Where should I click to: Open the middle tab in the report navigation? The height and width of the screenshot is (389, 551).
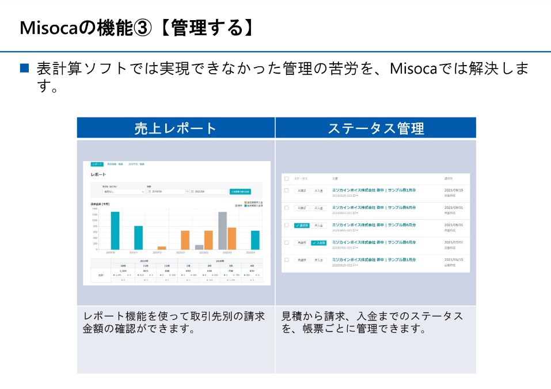[115, 165]
